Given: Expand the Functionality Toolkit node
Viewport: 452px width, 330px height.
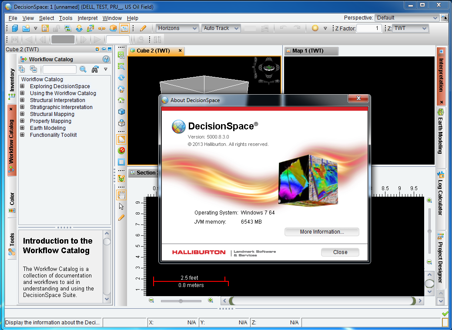Looking at the screenshot, I should [x=22, y=135].
